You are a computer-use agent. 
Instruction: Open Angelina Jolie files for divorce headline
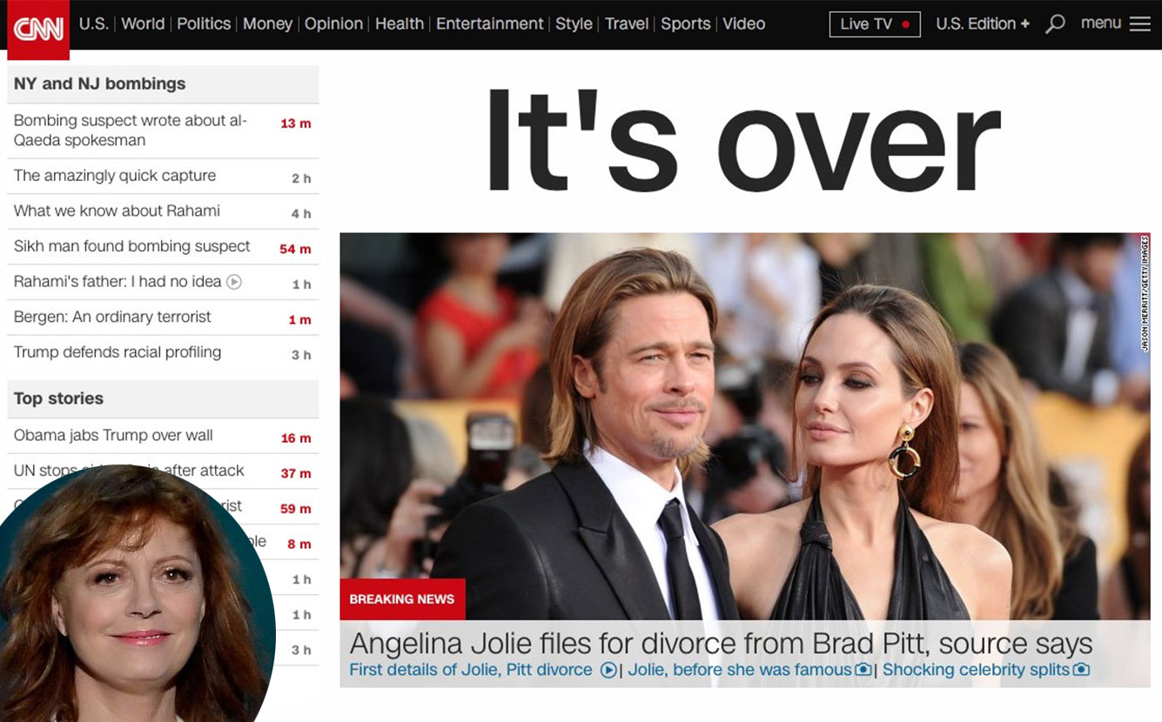[721, 645]
